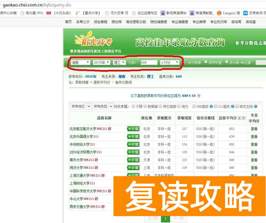Click the descending sort arrow on 高校平均分 column
Viewport: 266px width, 223px height.
coord(239,118)
